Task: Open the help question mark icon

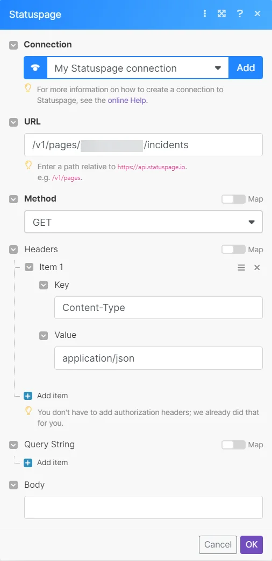Action: coord(240,14)
